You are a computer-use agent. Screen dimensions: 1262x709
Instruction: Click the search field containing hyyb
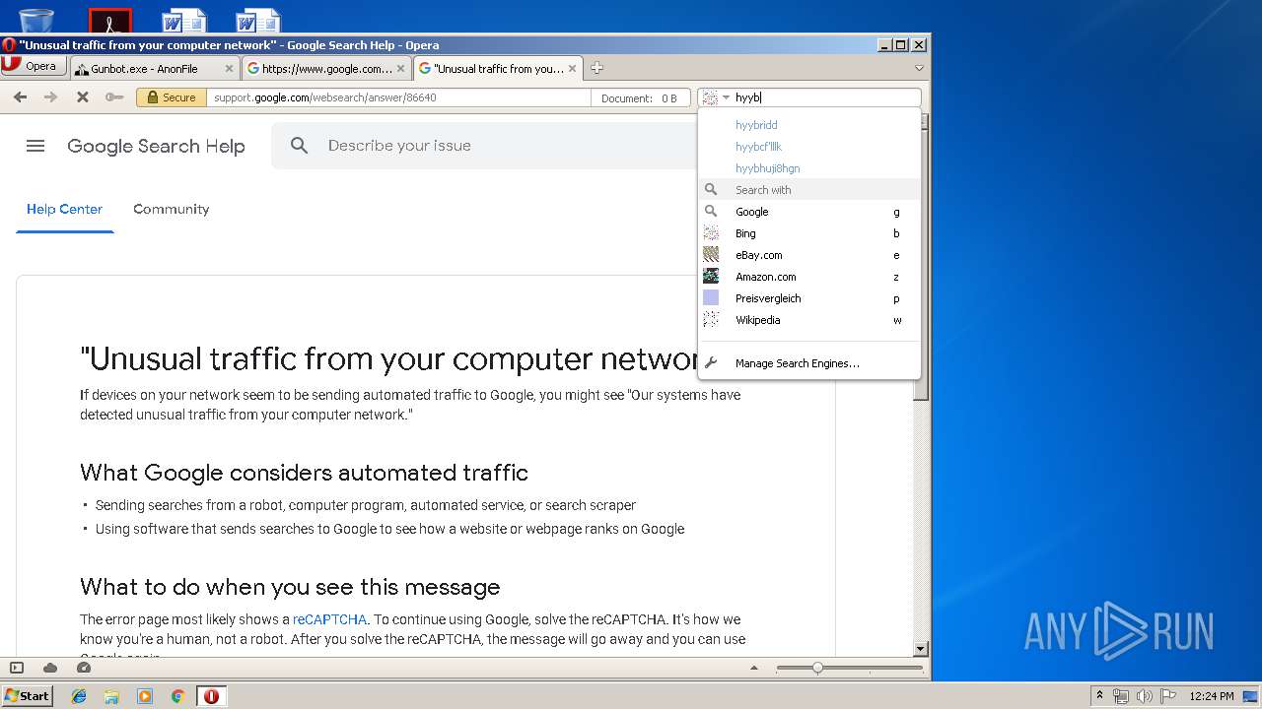(x=825, y=97)
